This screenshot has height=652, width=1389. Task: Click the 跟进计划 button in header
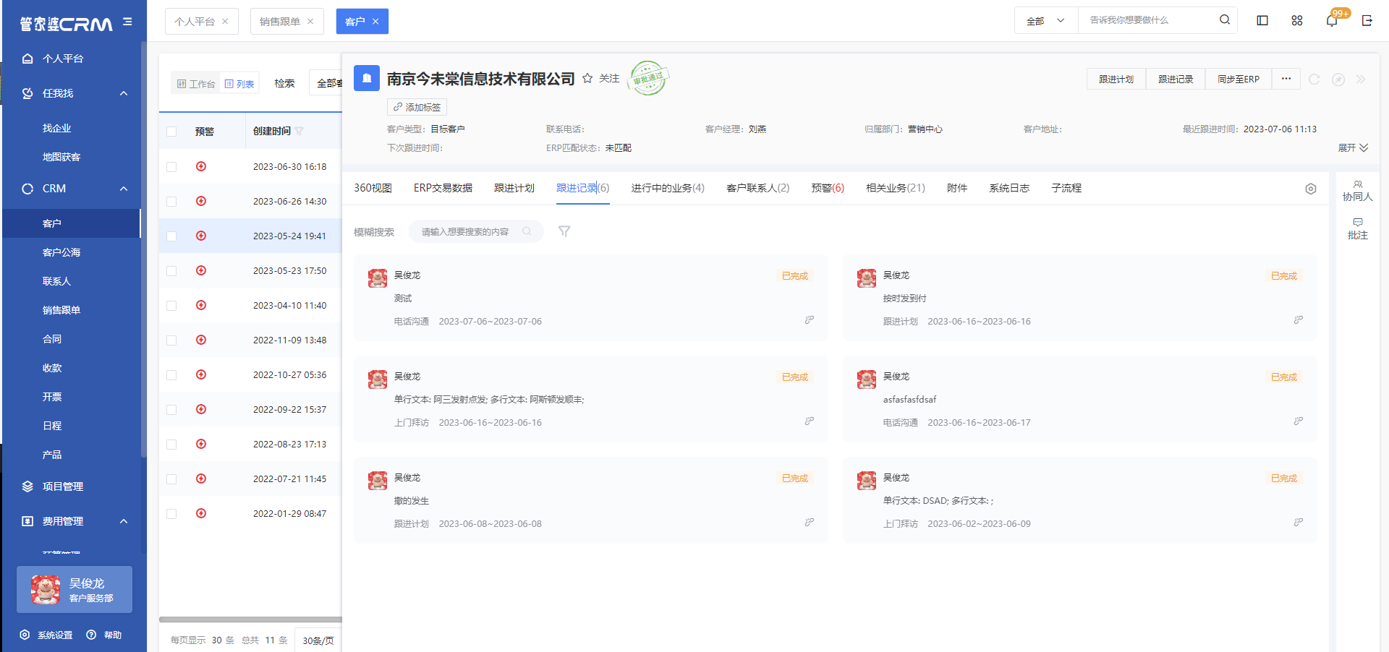(x=1116, y=79)
